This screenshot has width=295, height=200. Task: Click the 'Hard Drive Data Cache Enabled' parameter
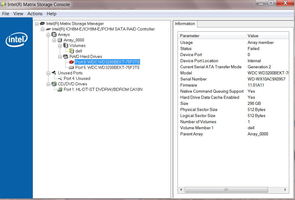pos(210,97)
